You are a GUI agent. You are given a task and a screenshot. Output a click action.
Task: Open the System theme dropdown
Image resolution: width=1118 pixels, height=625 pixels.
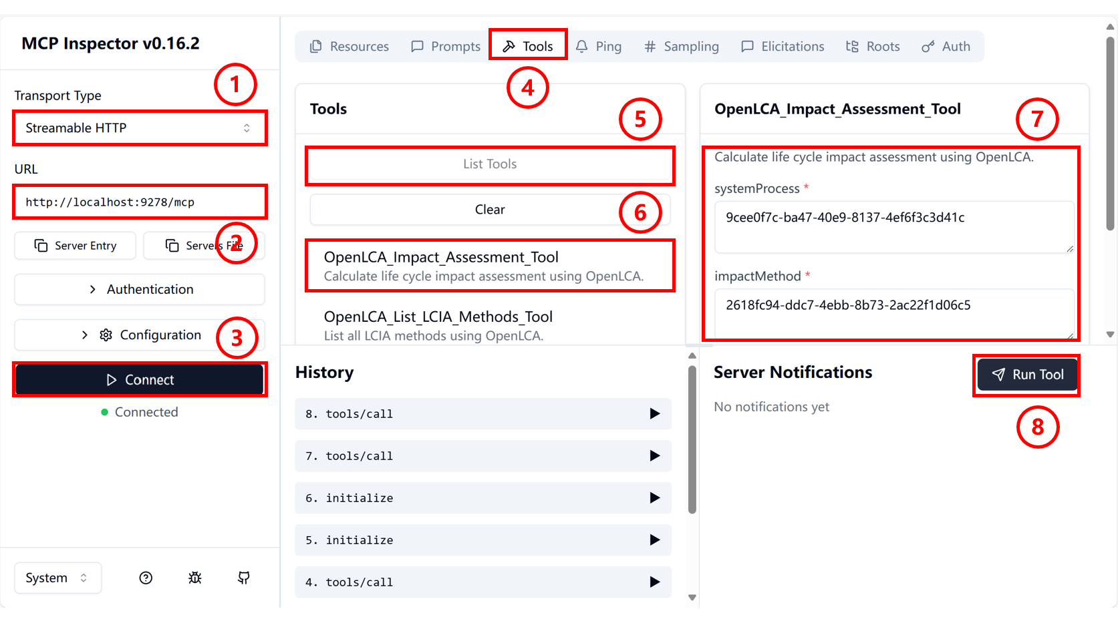[x=57, y=578]
